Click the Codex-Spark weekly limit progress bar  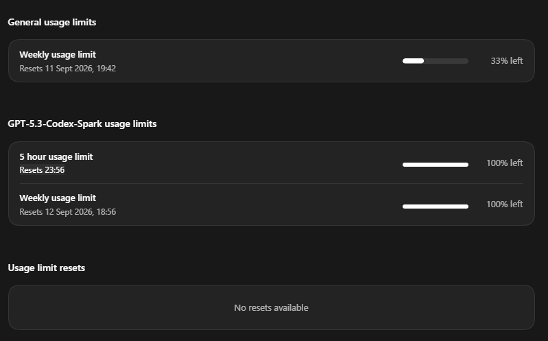[435, 207]
